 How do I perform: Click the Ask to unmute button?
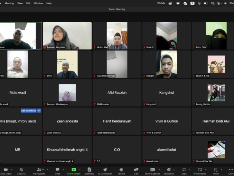[28, 111]
